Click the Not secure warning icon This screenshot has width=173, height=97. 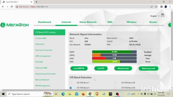tap(17, 7)
